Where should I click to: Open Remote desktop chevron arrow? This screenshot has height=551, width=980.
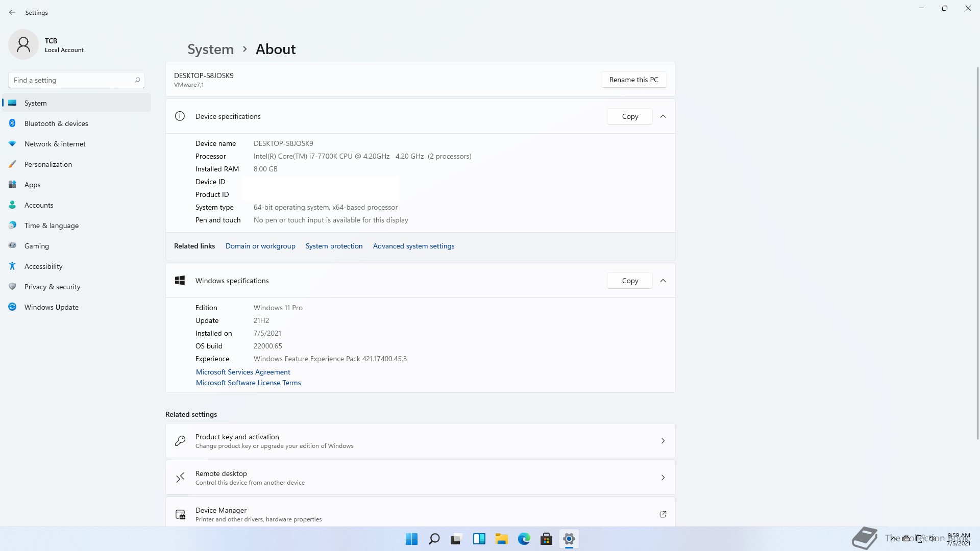(663, 478)
